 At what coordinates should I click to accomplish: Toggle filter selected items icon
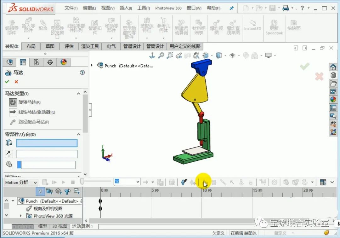67,191
